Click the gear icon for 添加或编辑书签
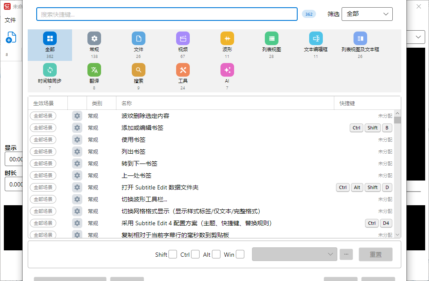 pos(77,128)
